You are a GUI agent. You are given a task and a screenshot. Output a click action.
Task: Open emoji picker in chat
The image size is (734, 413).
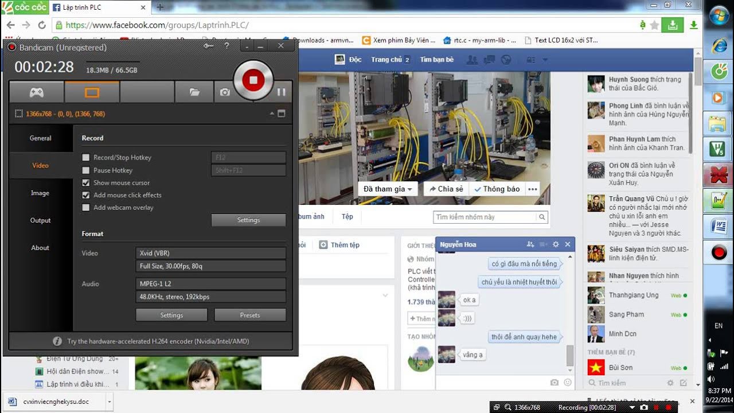click(568, 382)
